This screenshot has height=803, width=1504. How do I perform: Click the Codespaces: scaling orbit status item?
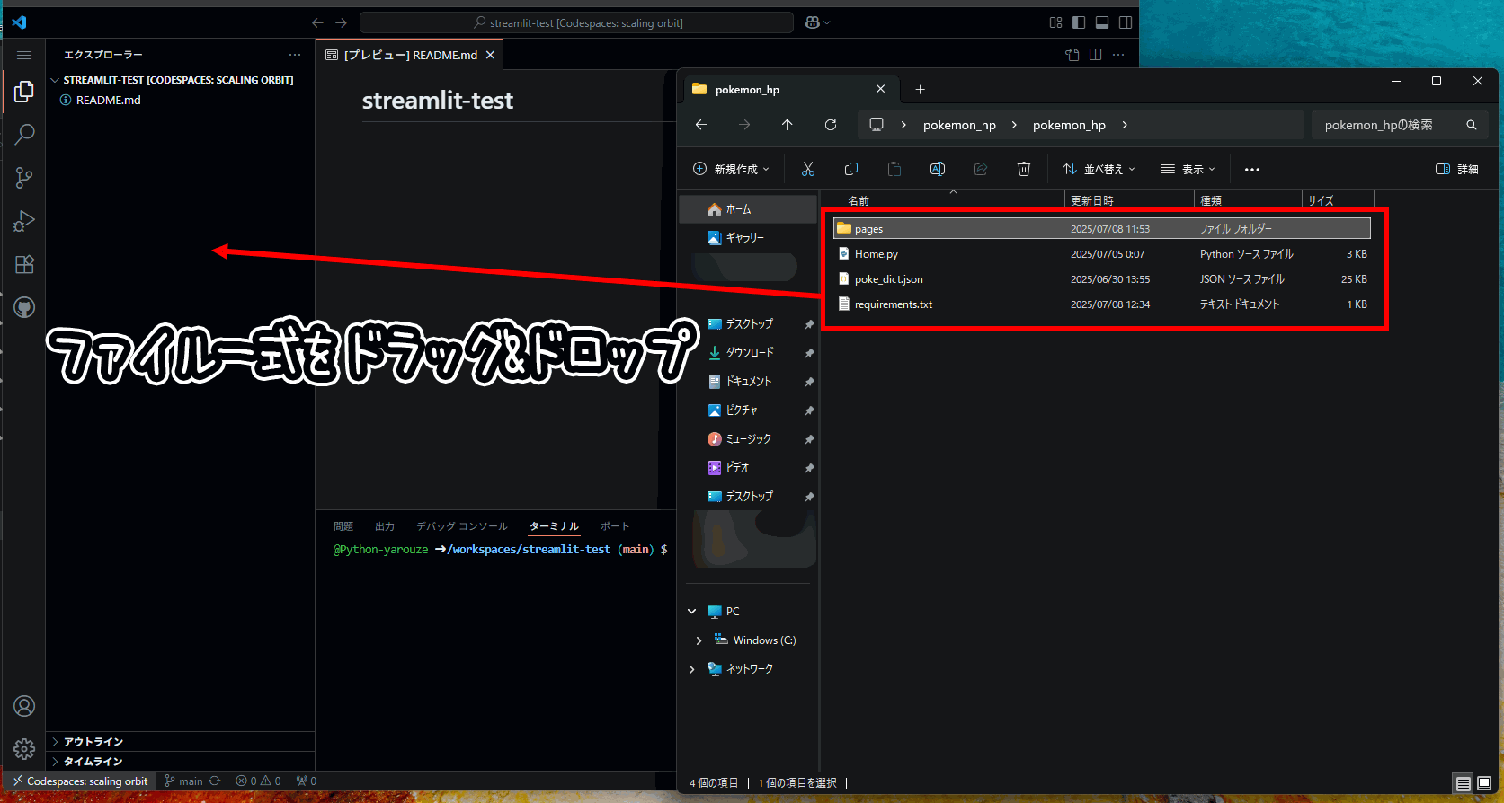pyautogui.click(x=80, y=781)
